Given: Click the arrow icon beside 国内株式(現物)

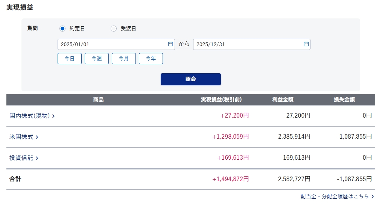Looking at the screenshot, I should [x=53, y=116].
